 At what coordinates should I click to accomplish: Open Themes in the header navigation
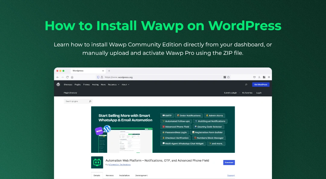pyautogui.click(x=87, y=84)
